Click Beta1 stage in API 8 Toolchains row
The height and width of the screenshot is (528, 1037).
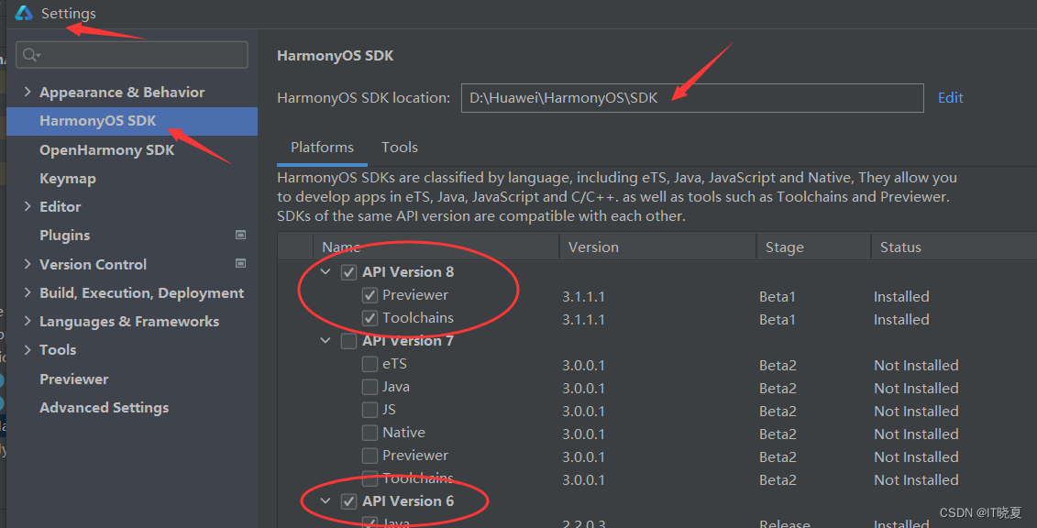pos(778,320)
